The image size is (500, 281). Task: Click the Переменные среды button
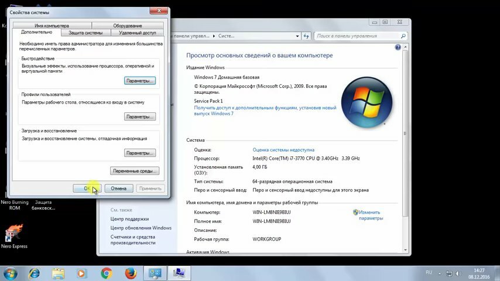point(135,171)
